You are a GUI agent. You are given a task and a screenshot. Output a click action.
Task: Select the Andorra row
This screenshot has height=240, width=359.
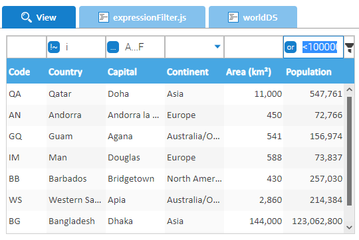175,115
